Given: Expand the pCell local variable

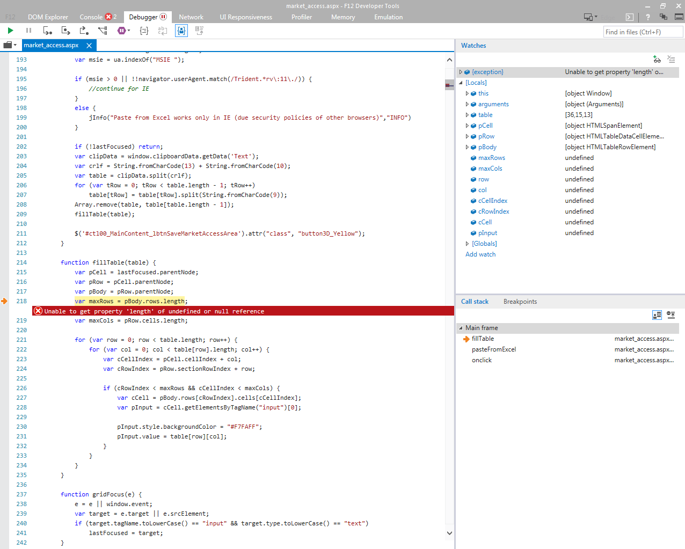Looking at the screenshot, I should (467, 126).
